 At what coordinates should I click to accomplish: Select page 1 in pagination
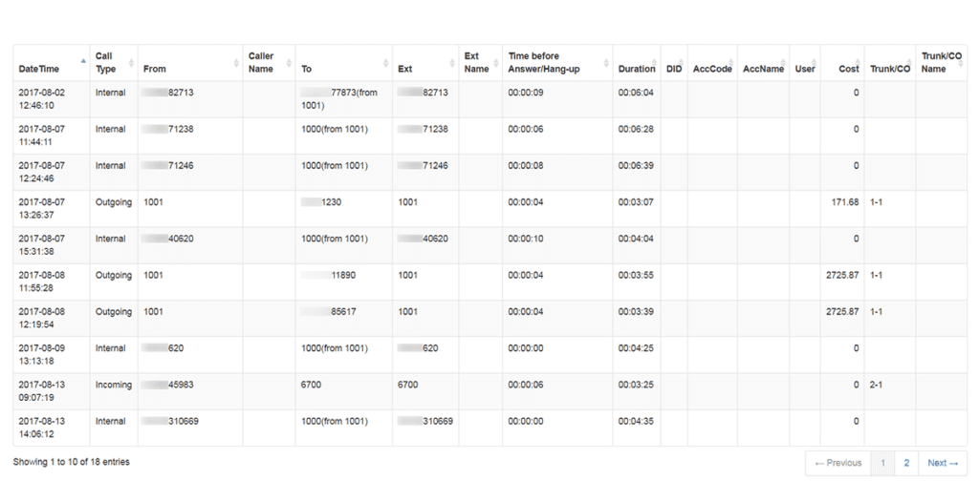[882, 463]
